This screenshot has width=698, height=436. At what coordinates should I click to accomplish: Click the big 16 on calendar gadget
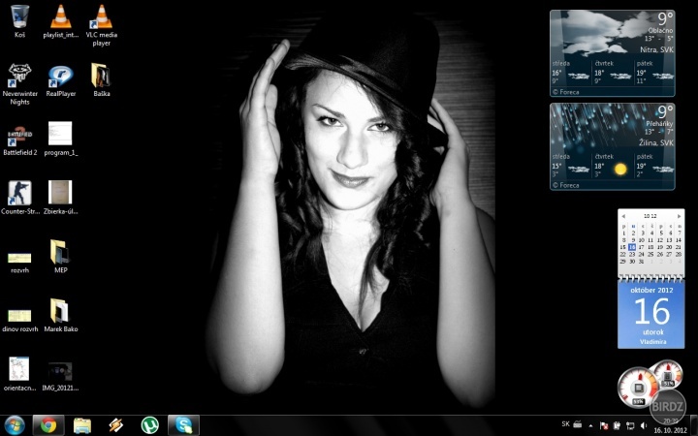651,311
